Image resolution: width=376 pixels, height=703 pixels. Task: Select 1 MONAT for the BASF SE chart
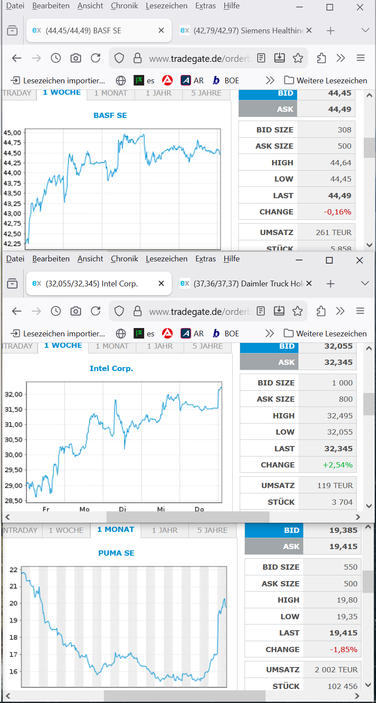pyautogui.click(x=110, y=93)
